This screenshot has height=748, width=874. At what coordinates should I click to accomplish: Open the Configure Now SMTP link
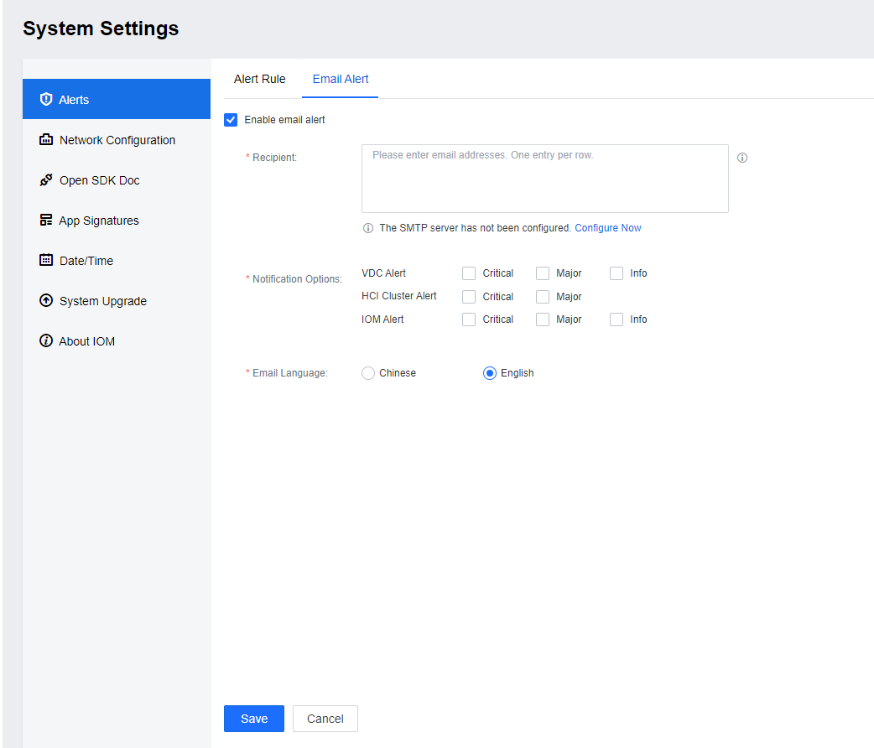(x=608, y=228)
